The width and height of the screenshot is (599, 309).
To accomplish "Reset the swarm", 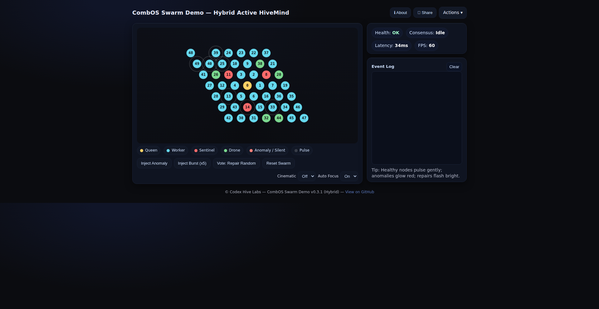I will (278, 163).
